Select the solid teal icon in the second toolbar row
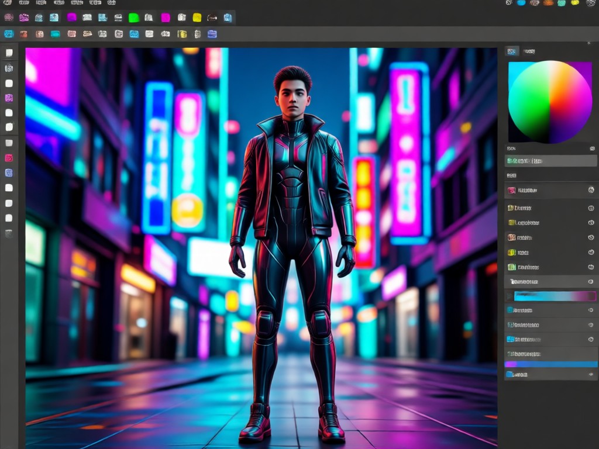 [x=56, y=34]
